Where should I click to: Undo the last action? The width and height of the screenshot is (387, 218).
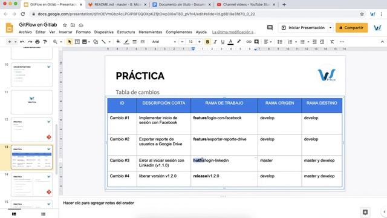click(22, 42)
